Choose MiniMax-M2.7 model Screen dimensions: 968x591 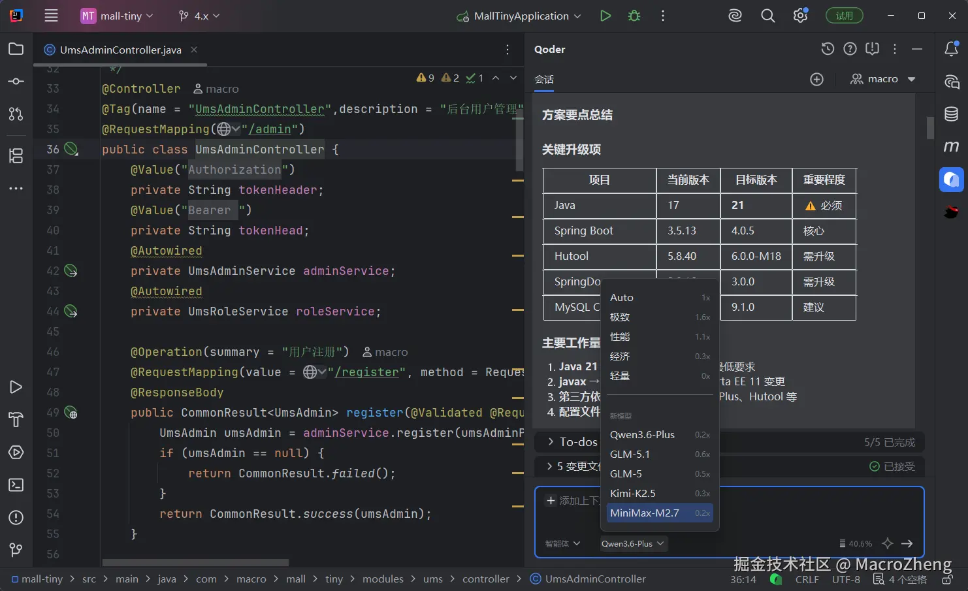point(660,513)
